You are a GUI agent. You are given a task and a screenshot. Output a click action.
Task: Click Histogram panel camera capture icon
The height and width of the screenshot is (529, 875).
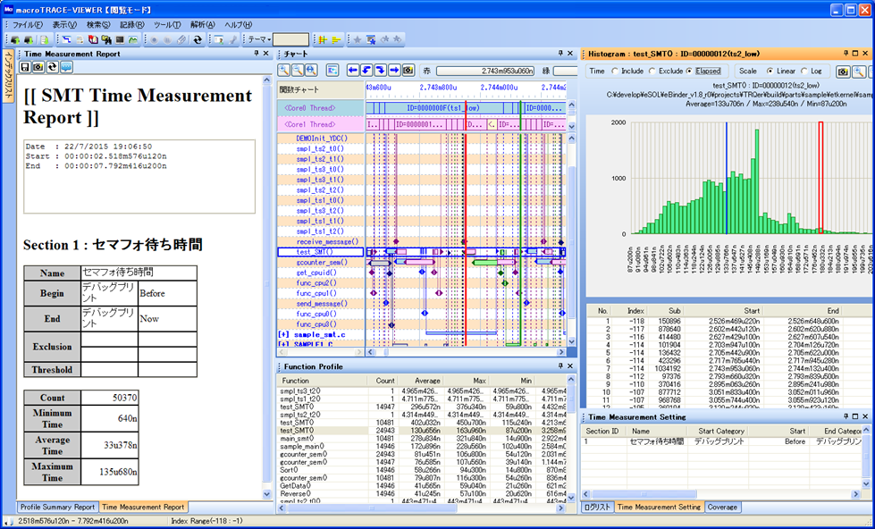tap(843, 71)
